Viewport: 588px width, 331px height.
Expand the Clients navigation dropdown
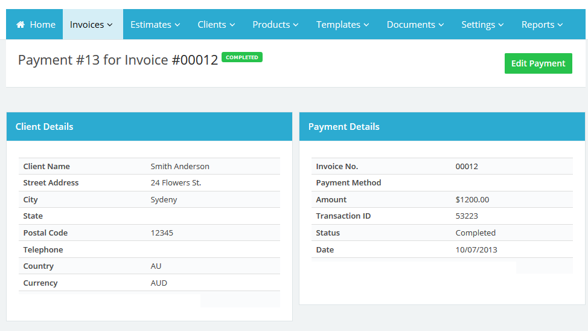216,25
